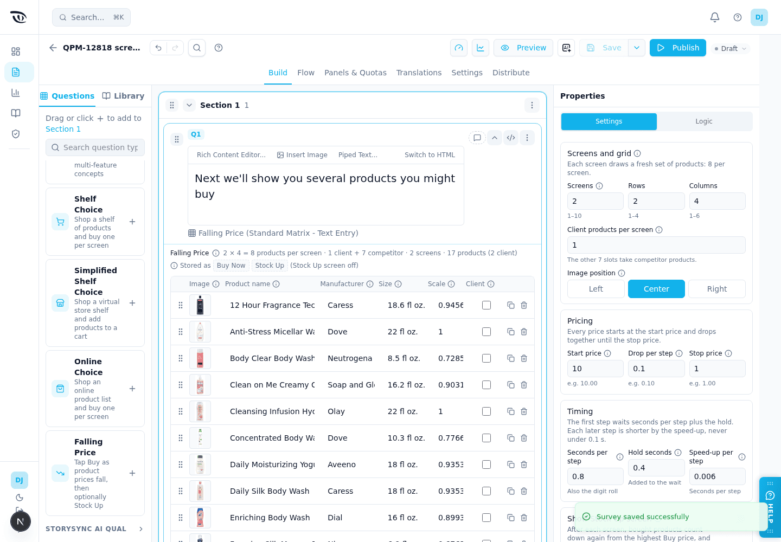Check Client box for Daily Silk Body Wash
This screenshot has width=781, height=542.
(486, 491)
